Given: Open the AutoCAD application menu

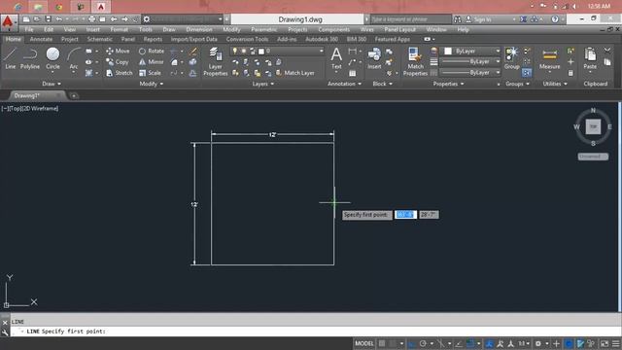Looking at the screenshot, I should tap(9, 22).
